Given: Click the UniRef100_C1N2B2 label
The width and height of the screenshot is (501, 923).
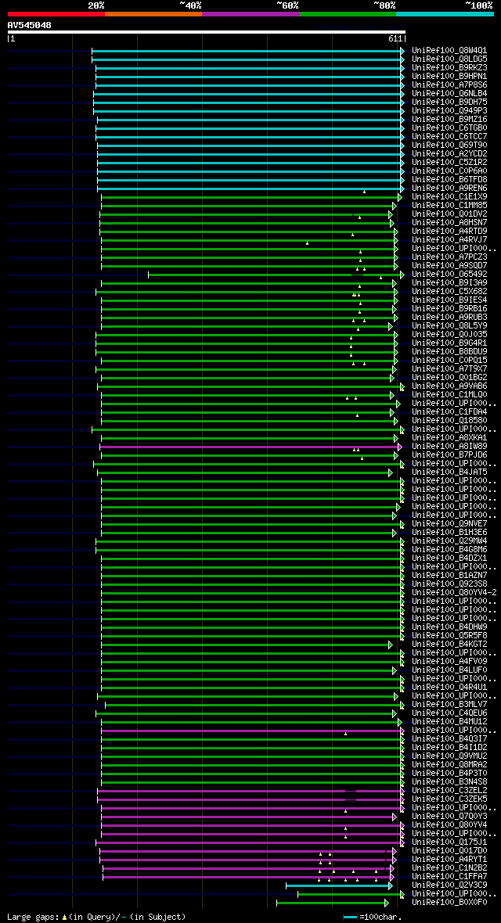Looking at the screenshot, I should [449, 867].
